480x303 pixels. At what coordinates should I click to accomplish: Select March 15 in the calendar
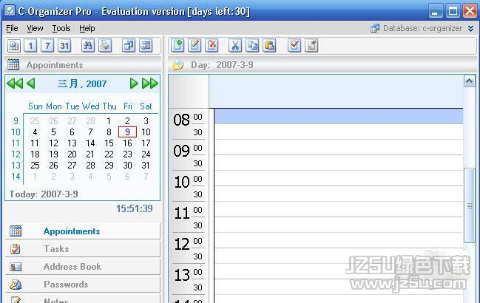coord(109,143)
